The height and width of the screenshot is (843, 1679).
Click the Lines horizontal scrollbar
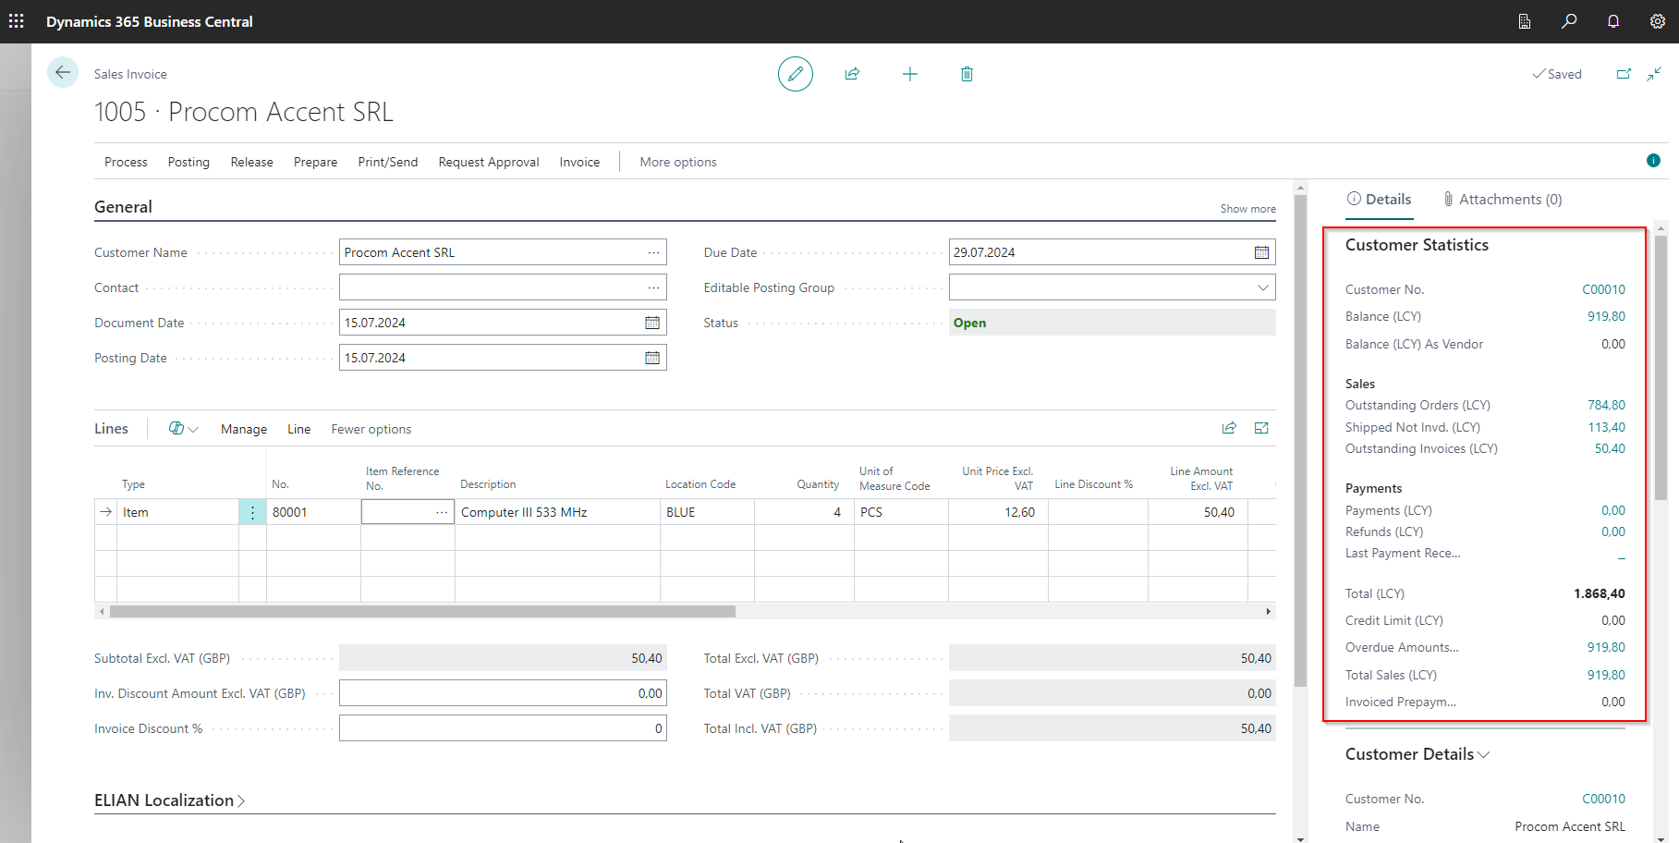click(422, 611)
